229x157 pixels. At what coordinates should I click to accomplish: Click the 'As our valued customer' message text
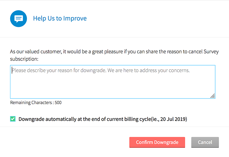tap(114, 55)
